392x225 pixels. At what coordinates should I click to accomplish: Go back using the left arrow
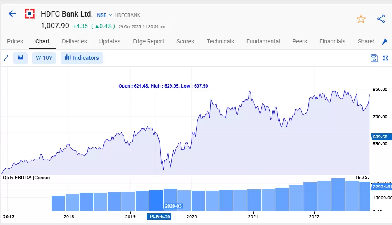tap(12, 14)
